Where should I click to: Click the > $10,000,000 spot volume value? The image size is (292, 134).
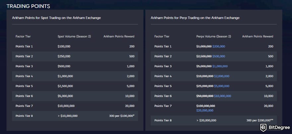[x=68, y=116]
